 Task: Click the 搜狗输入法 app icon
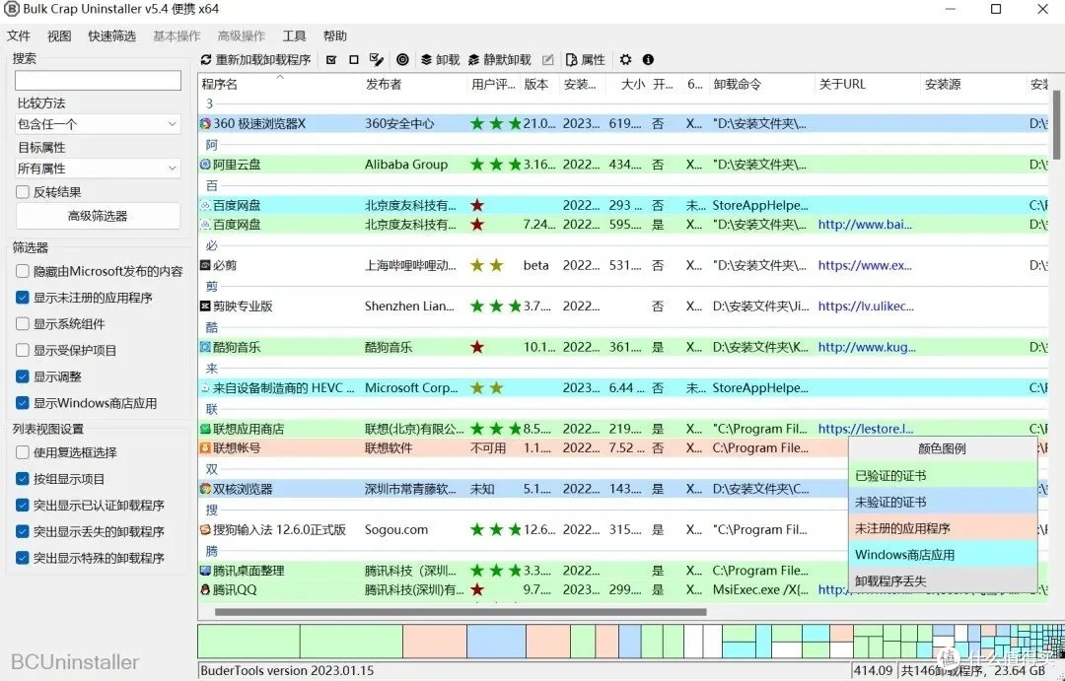205,529
